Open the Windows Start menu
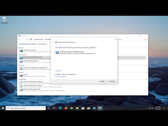The height and width of the screenshot is (126, 168). point(3,108)
